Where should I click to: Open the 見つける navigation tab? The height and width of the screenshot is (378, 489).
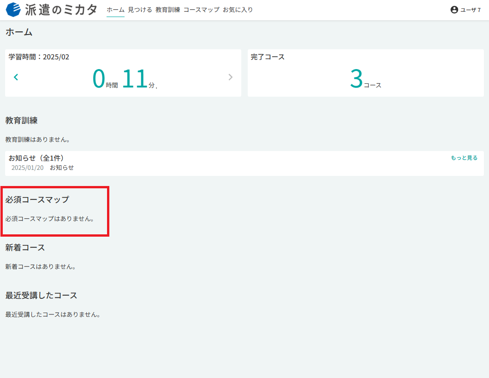click(140, 10)
